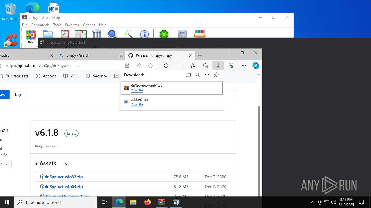Select addon2.exe download entry name

tap(140, 100)
